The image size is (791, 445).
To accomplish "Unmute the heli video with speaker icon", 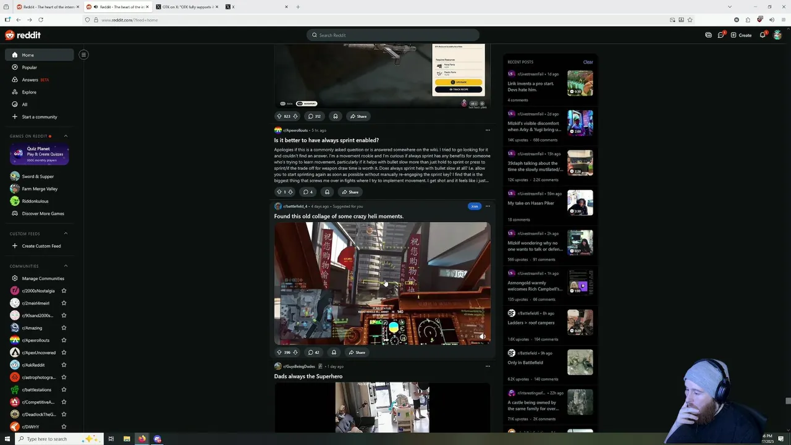I will [483, 337].
